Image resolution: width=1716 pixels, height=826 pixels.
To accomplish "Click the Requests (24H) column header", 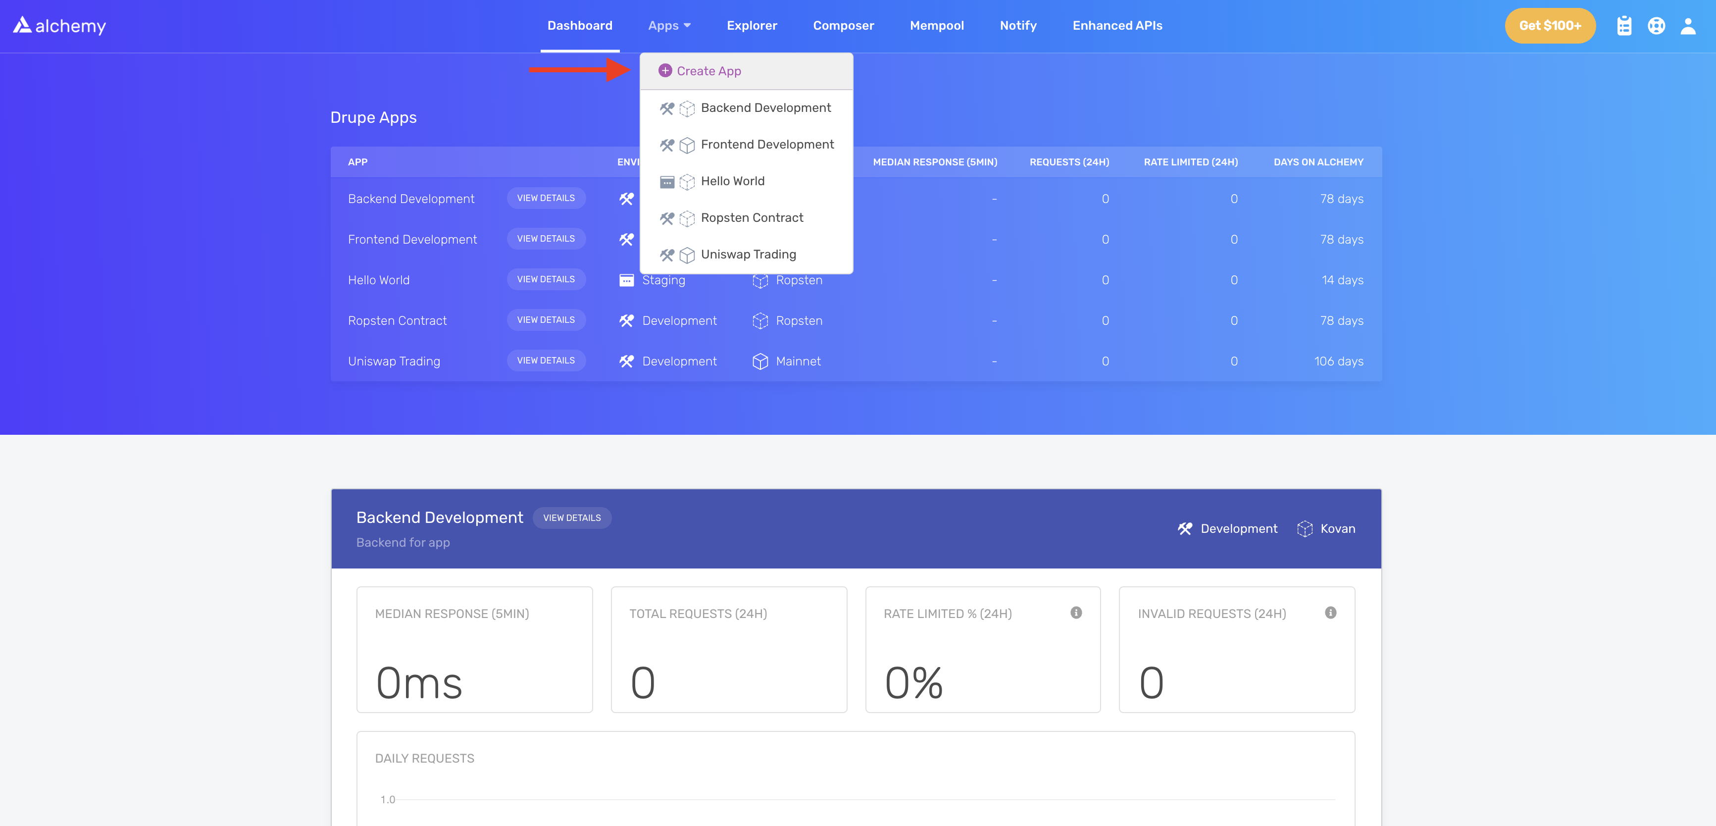I will [x=1069, y=162].
